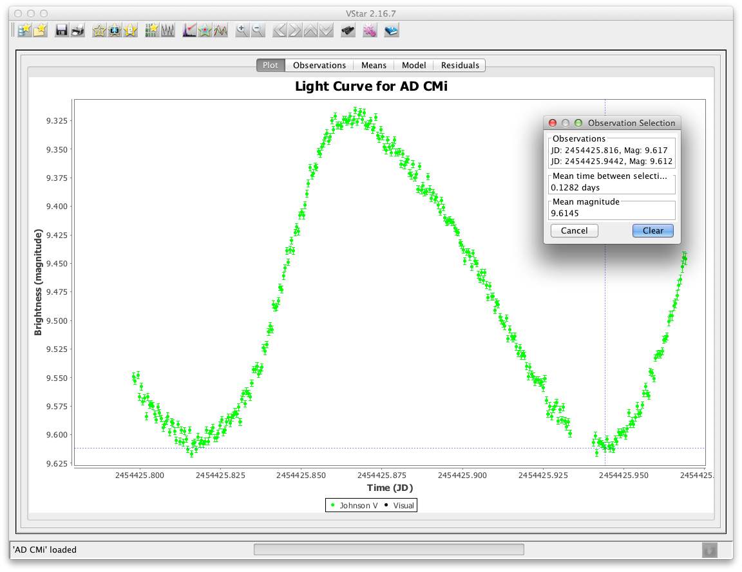Click the Save floppy disk icon

62,30
